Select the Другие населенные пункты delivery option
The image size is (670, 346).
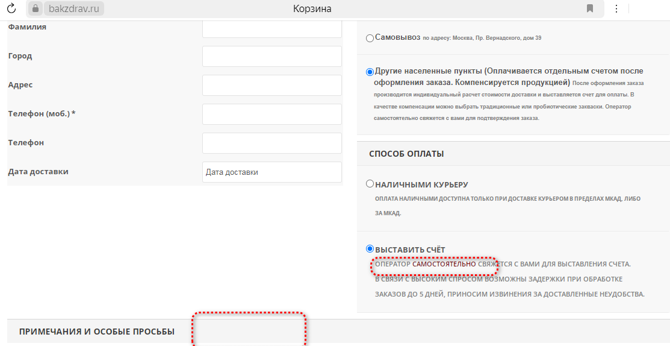[370, 72]
